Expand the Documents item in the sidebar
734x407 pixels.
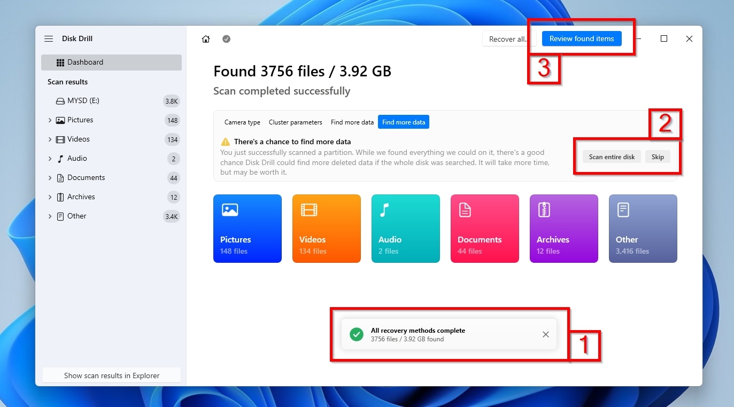(x=49, y=177)
